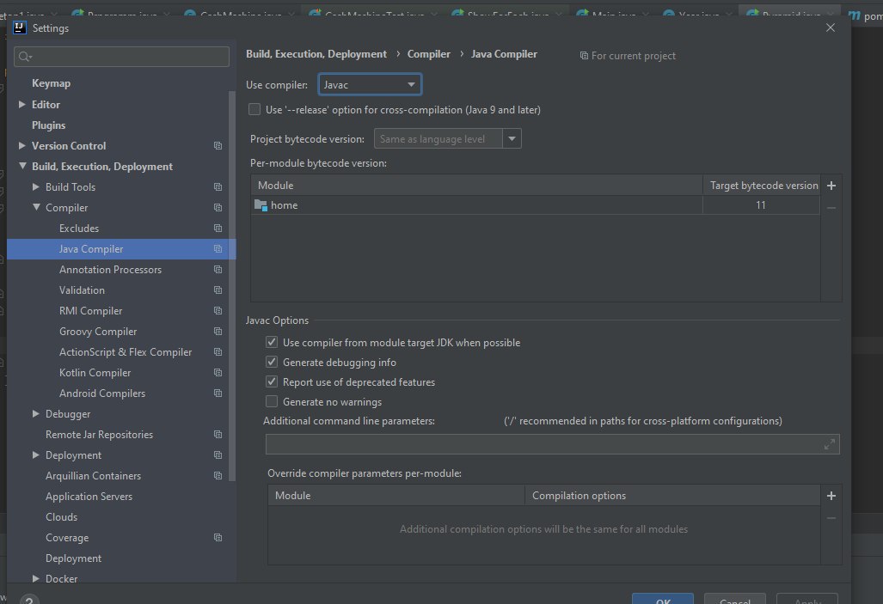The width and height of the screenshot is (883, 604).
Task: Click the settings tree vertical scrollbar
Action: click(231, 286)
